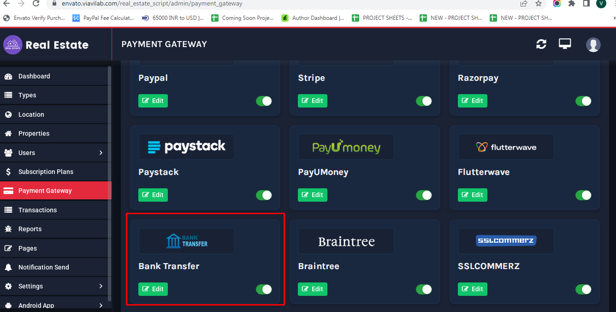Click the browser address bar URL
The width and height of the screenshot is (616, 312).
(152, 4)
